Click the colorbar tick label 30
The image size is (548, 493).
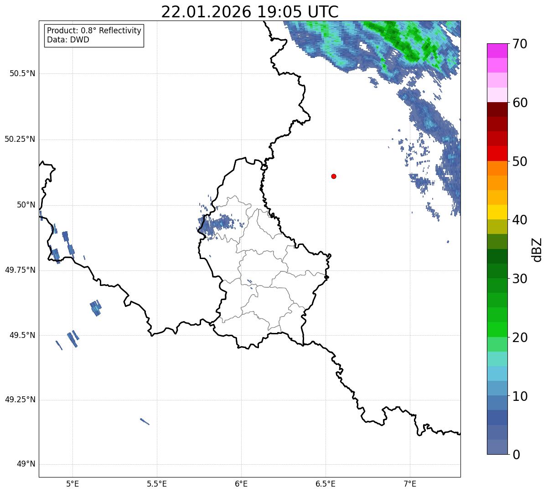[x=520, y=279]
